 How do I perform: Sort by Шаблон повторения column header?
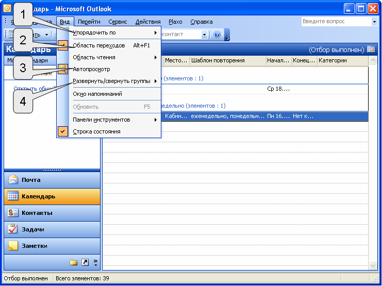click(x=228, y=60)
